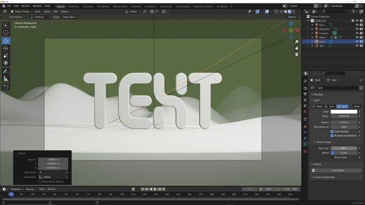This screenshot has height=205, width=365.
Task: Activate the Scale tool
Action: (x=6, y=56)
